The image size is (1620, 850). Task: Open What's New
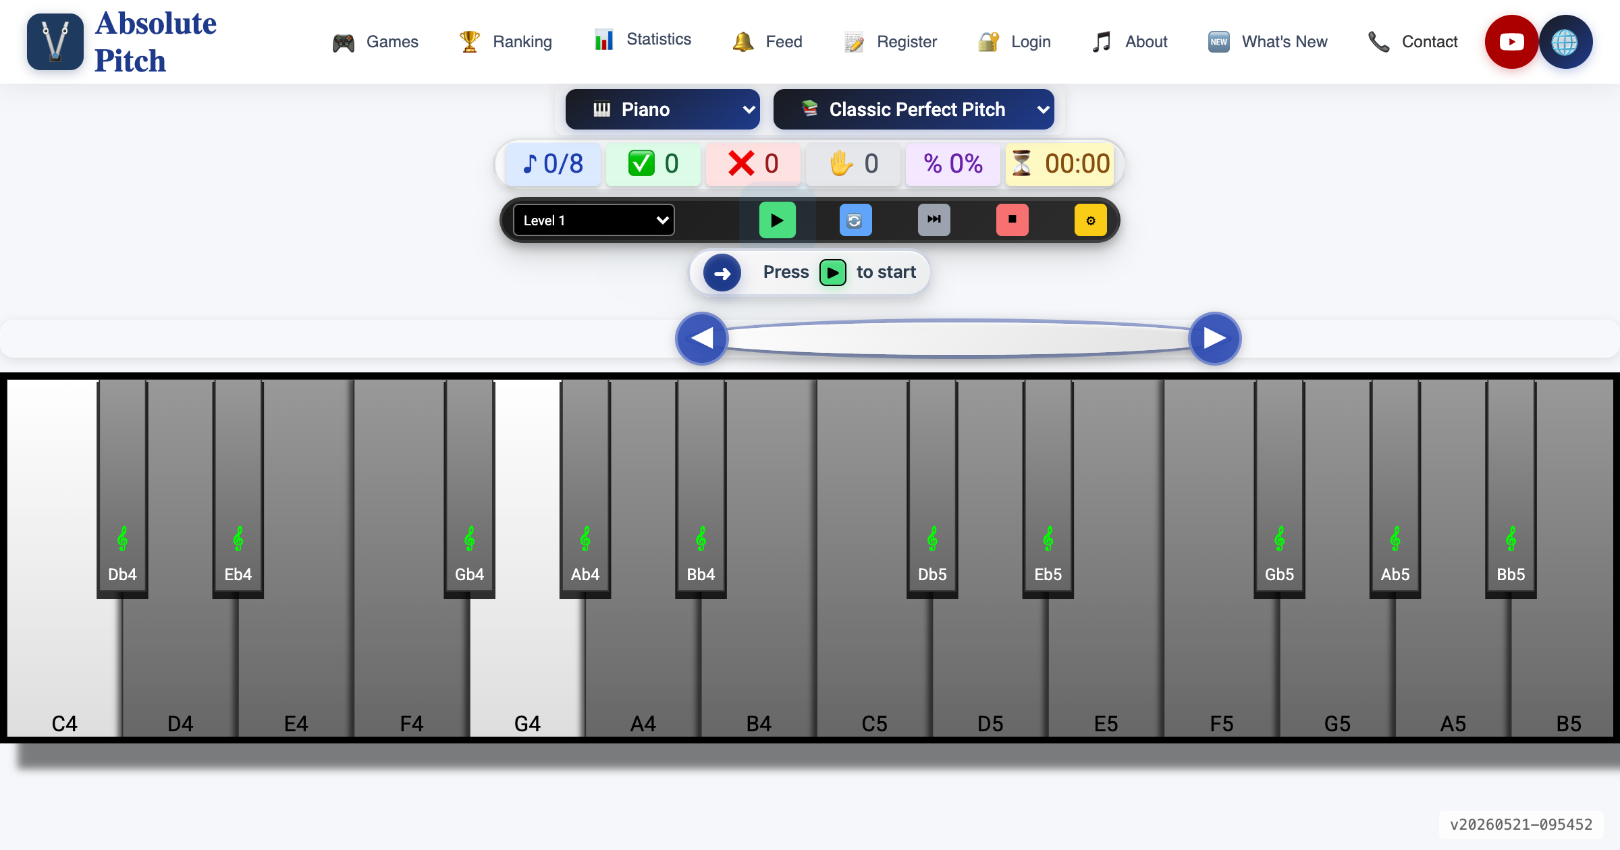pyautogui.click(x=1267, y=42)
